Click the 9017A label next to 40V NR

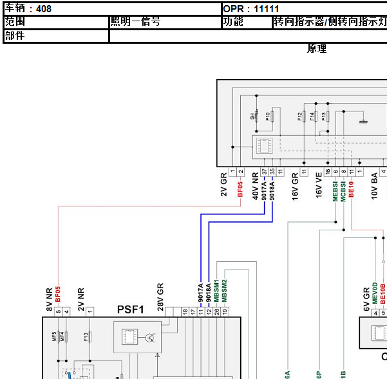point(264,191)
